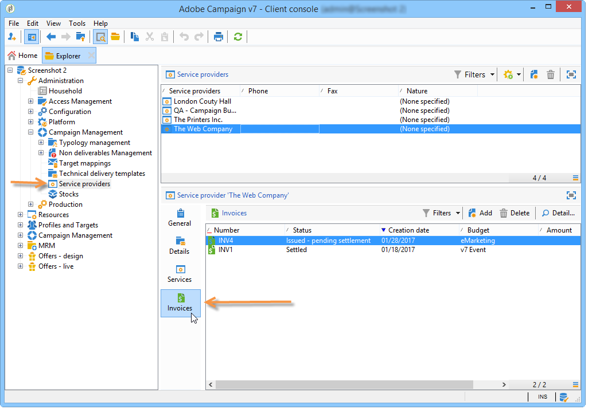Screen dimensions: 600x417
Task: Collapse the Administration tree node
Action: coord(20,81)
